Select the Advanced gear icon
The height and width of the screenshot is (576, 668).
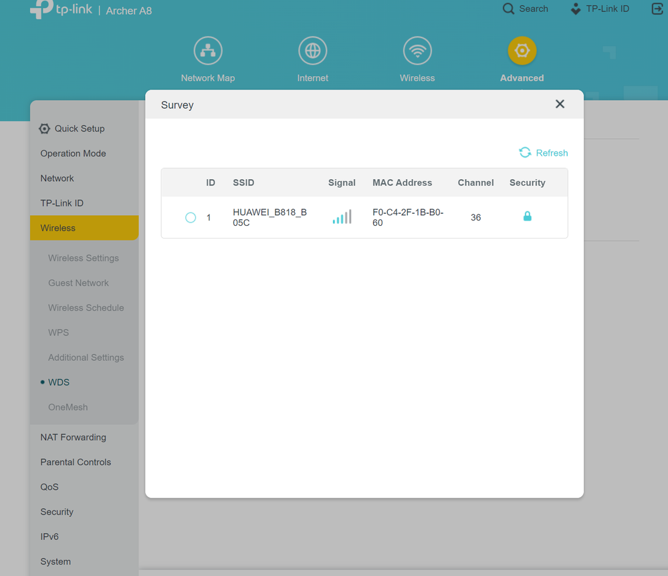pos(522,51)
